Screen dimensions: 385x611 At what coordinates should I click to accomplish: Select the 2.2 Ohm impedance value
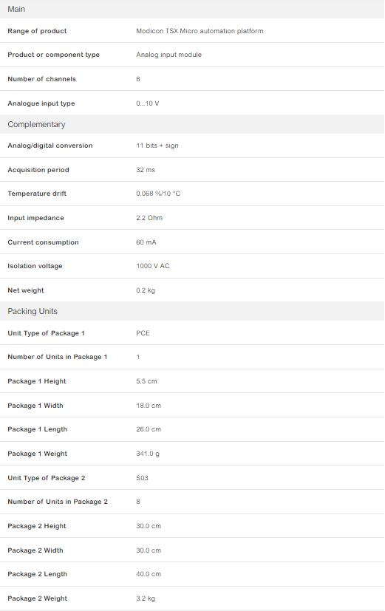(x=149, y=218)
